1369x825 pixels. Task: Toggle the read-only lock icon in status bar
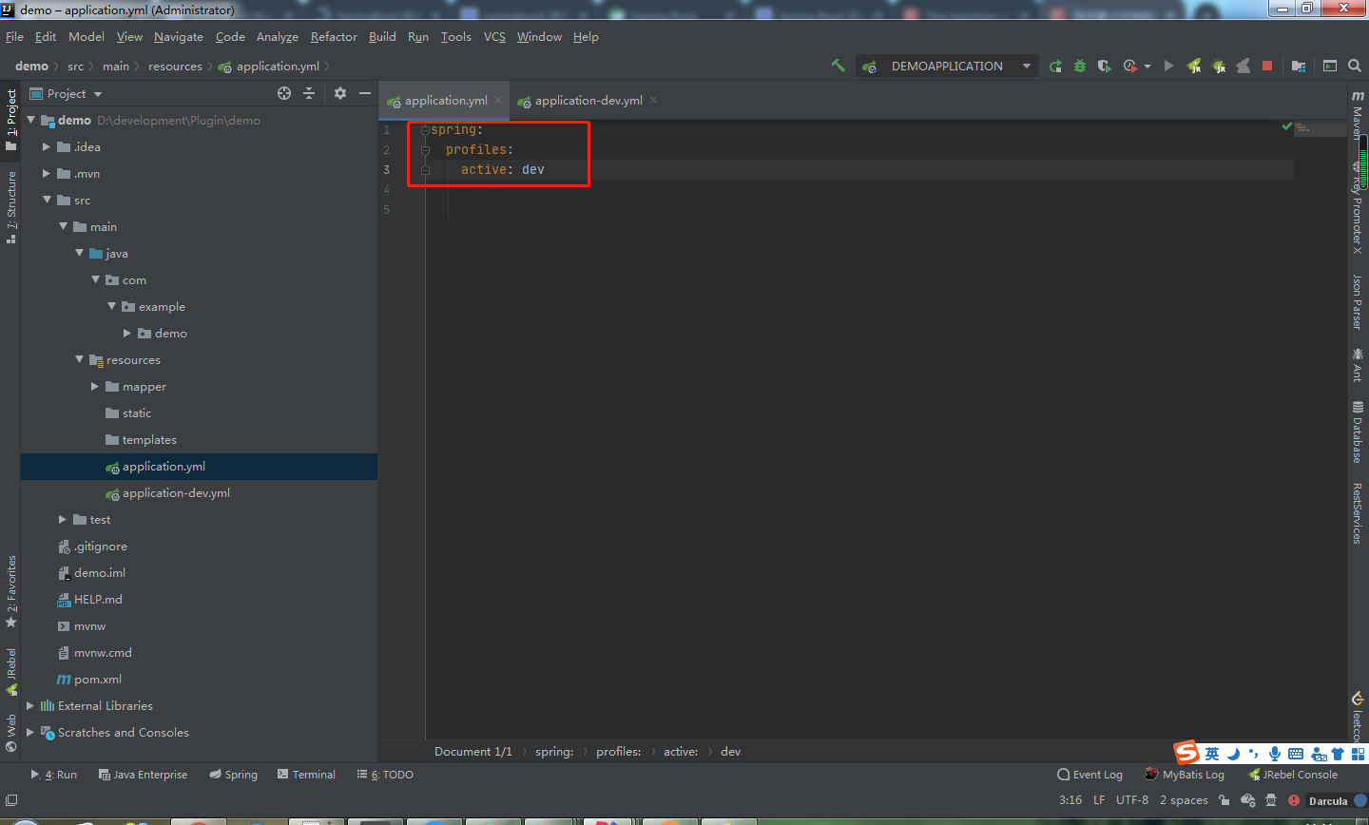(x=1224, y=800)
